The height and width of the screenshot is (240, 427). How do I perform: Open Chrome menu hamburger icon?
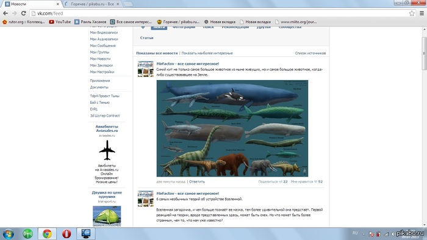pos(422,13)
